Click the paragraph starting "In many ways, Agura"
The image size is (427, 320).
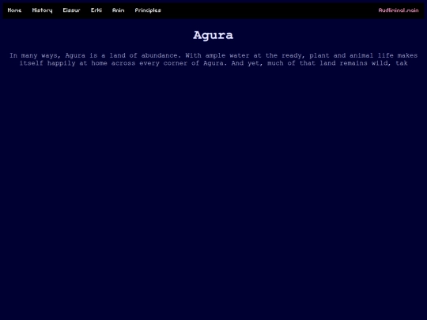pyautogui.click(x=213, y=59)
